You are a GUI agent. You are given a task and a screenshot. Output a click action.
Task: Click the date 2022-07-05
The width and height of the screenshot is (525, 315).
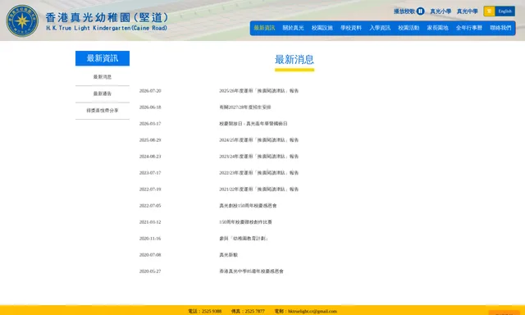(x=150, y=206)
